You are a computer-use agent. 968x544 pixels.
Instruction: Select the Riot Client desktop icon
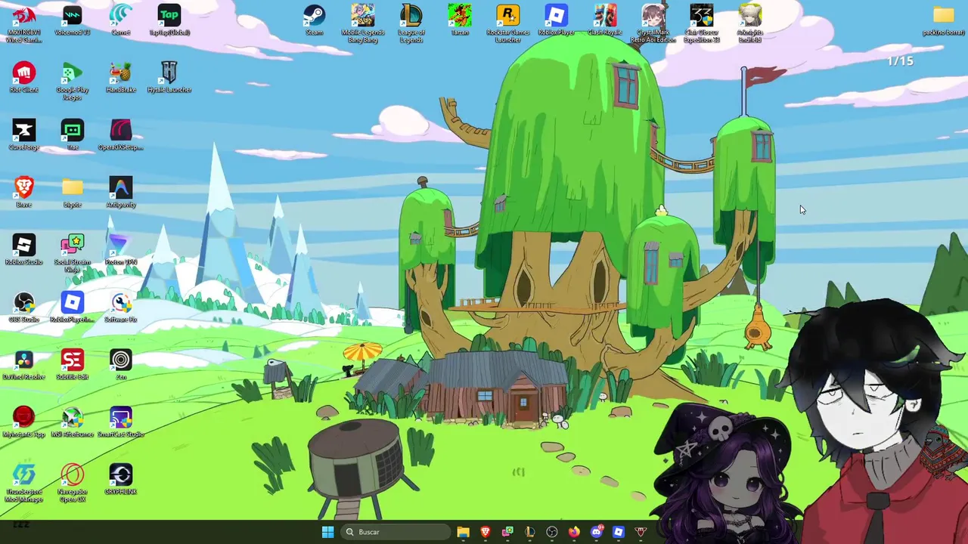coord(24,78)
